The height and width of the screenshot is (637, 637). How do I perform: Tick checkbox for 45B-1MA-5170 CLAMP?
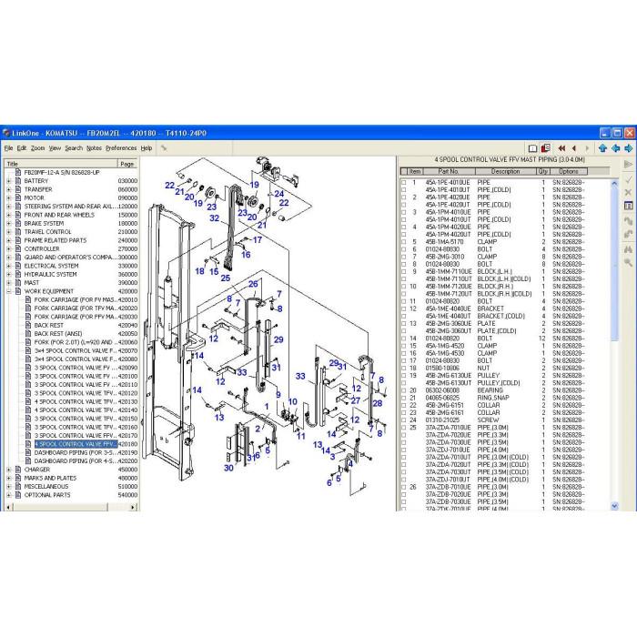403,242
